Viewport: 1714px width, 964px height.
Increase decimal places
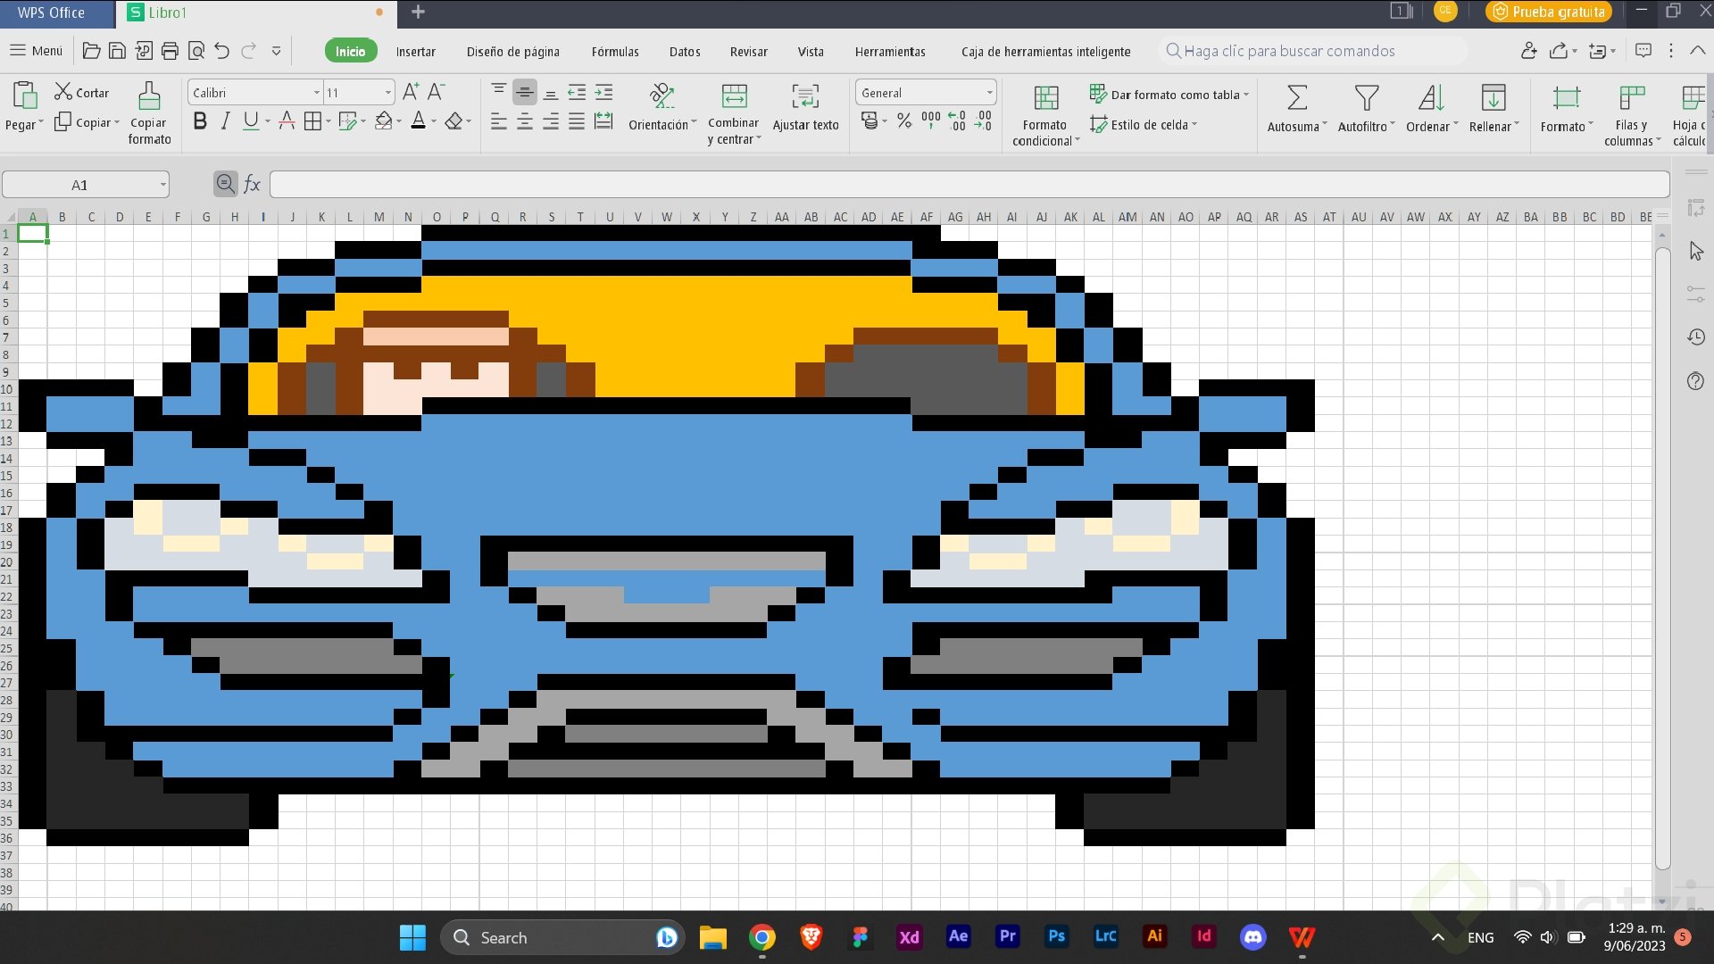click(957, 120)
